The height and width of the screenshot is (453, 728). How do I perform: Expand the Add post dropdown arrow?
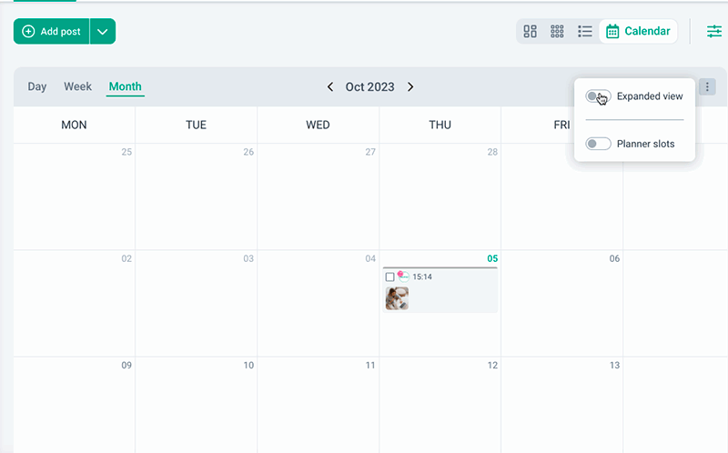103,31
